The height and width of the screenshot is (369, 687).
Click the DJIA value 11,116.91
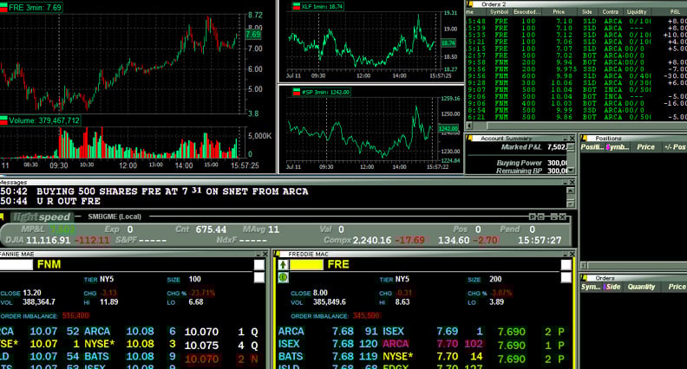click(49, 240)
